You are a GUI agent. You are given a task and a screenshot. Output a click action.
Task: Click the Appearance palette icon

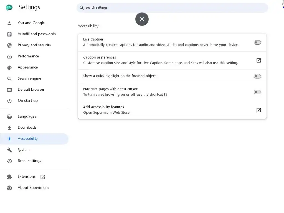tap(9, 68)
